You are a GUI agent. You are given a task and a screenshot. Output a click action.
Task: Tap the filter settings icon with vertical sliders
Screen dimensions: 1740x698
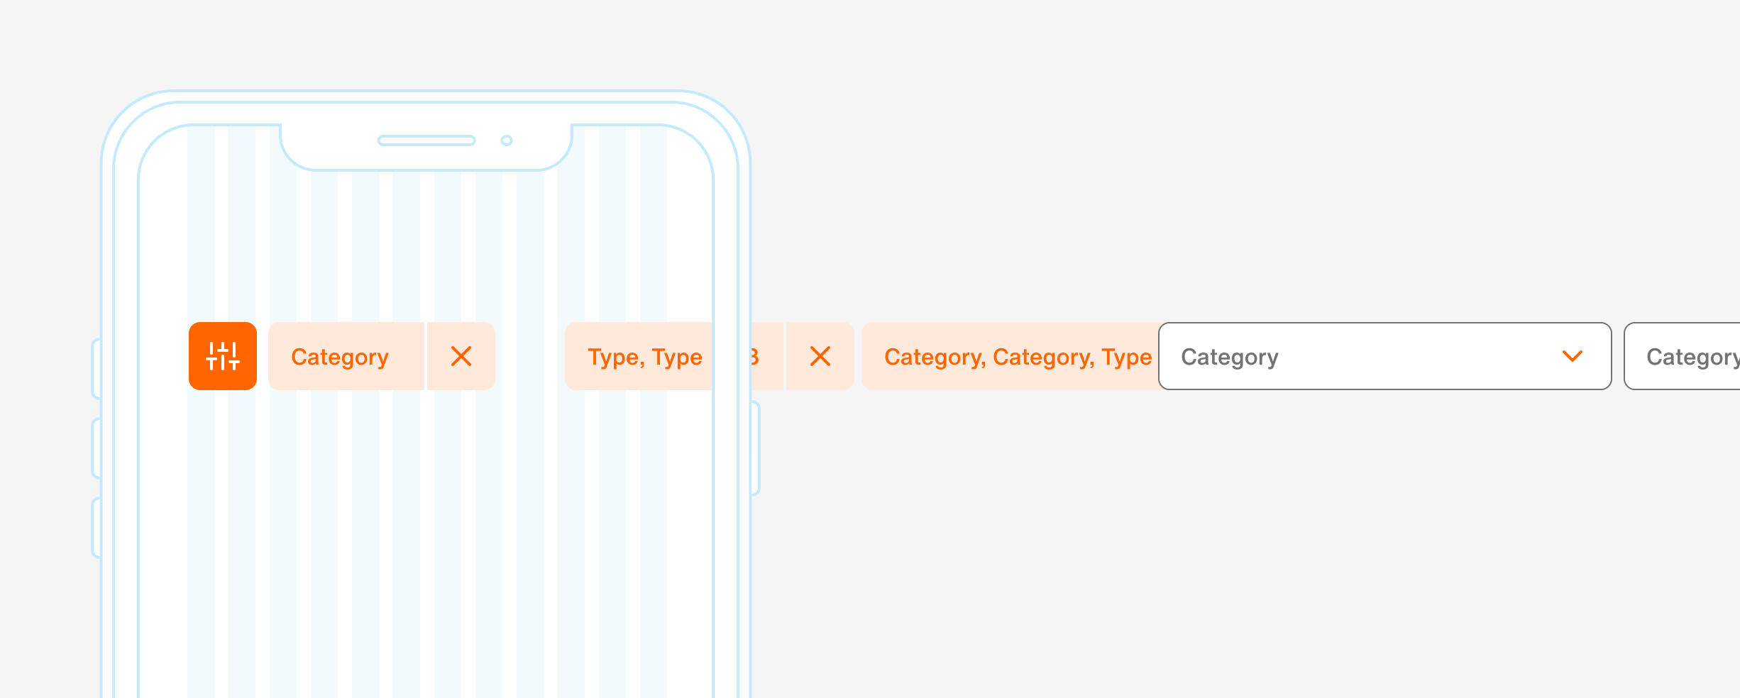tap(222, 356)
